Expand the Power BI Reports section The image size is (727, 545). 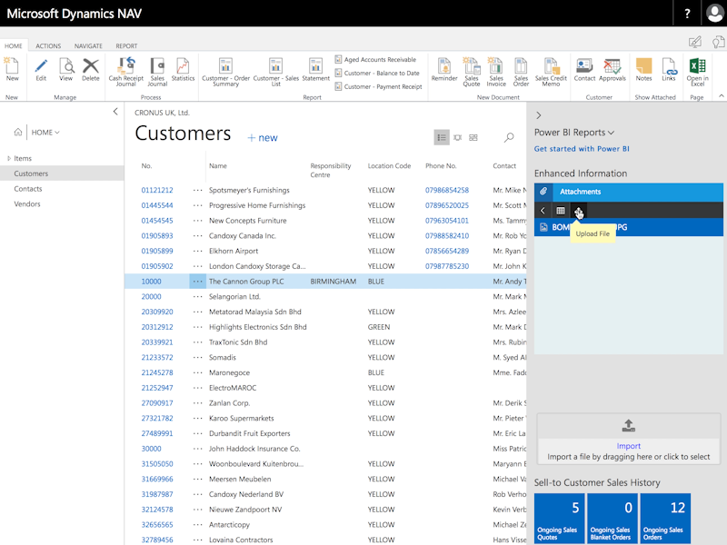(574, 133)
